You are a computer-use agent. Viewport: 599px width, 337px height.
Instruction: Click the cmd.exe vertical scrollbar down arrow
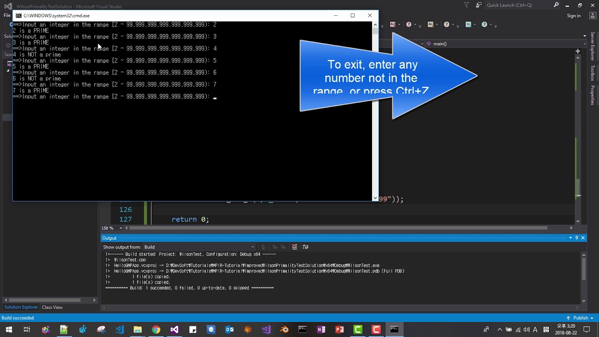375,198
